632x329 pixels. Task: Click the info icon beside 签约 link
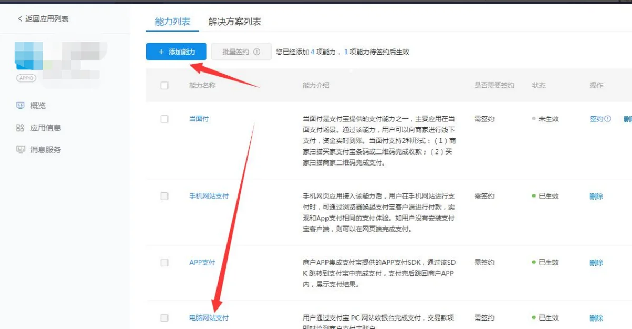coord(608,119)
